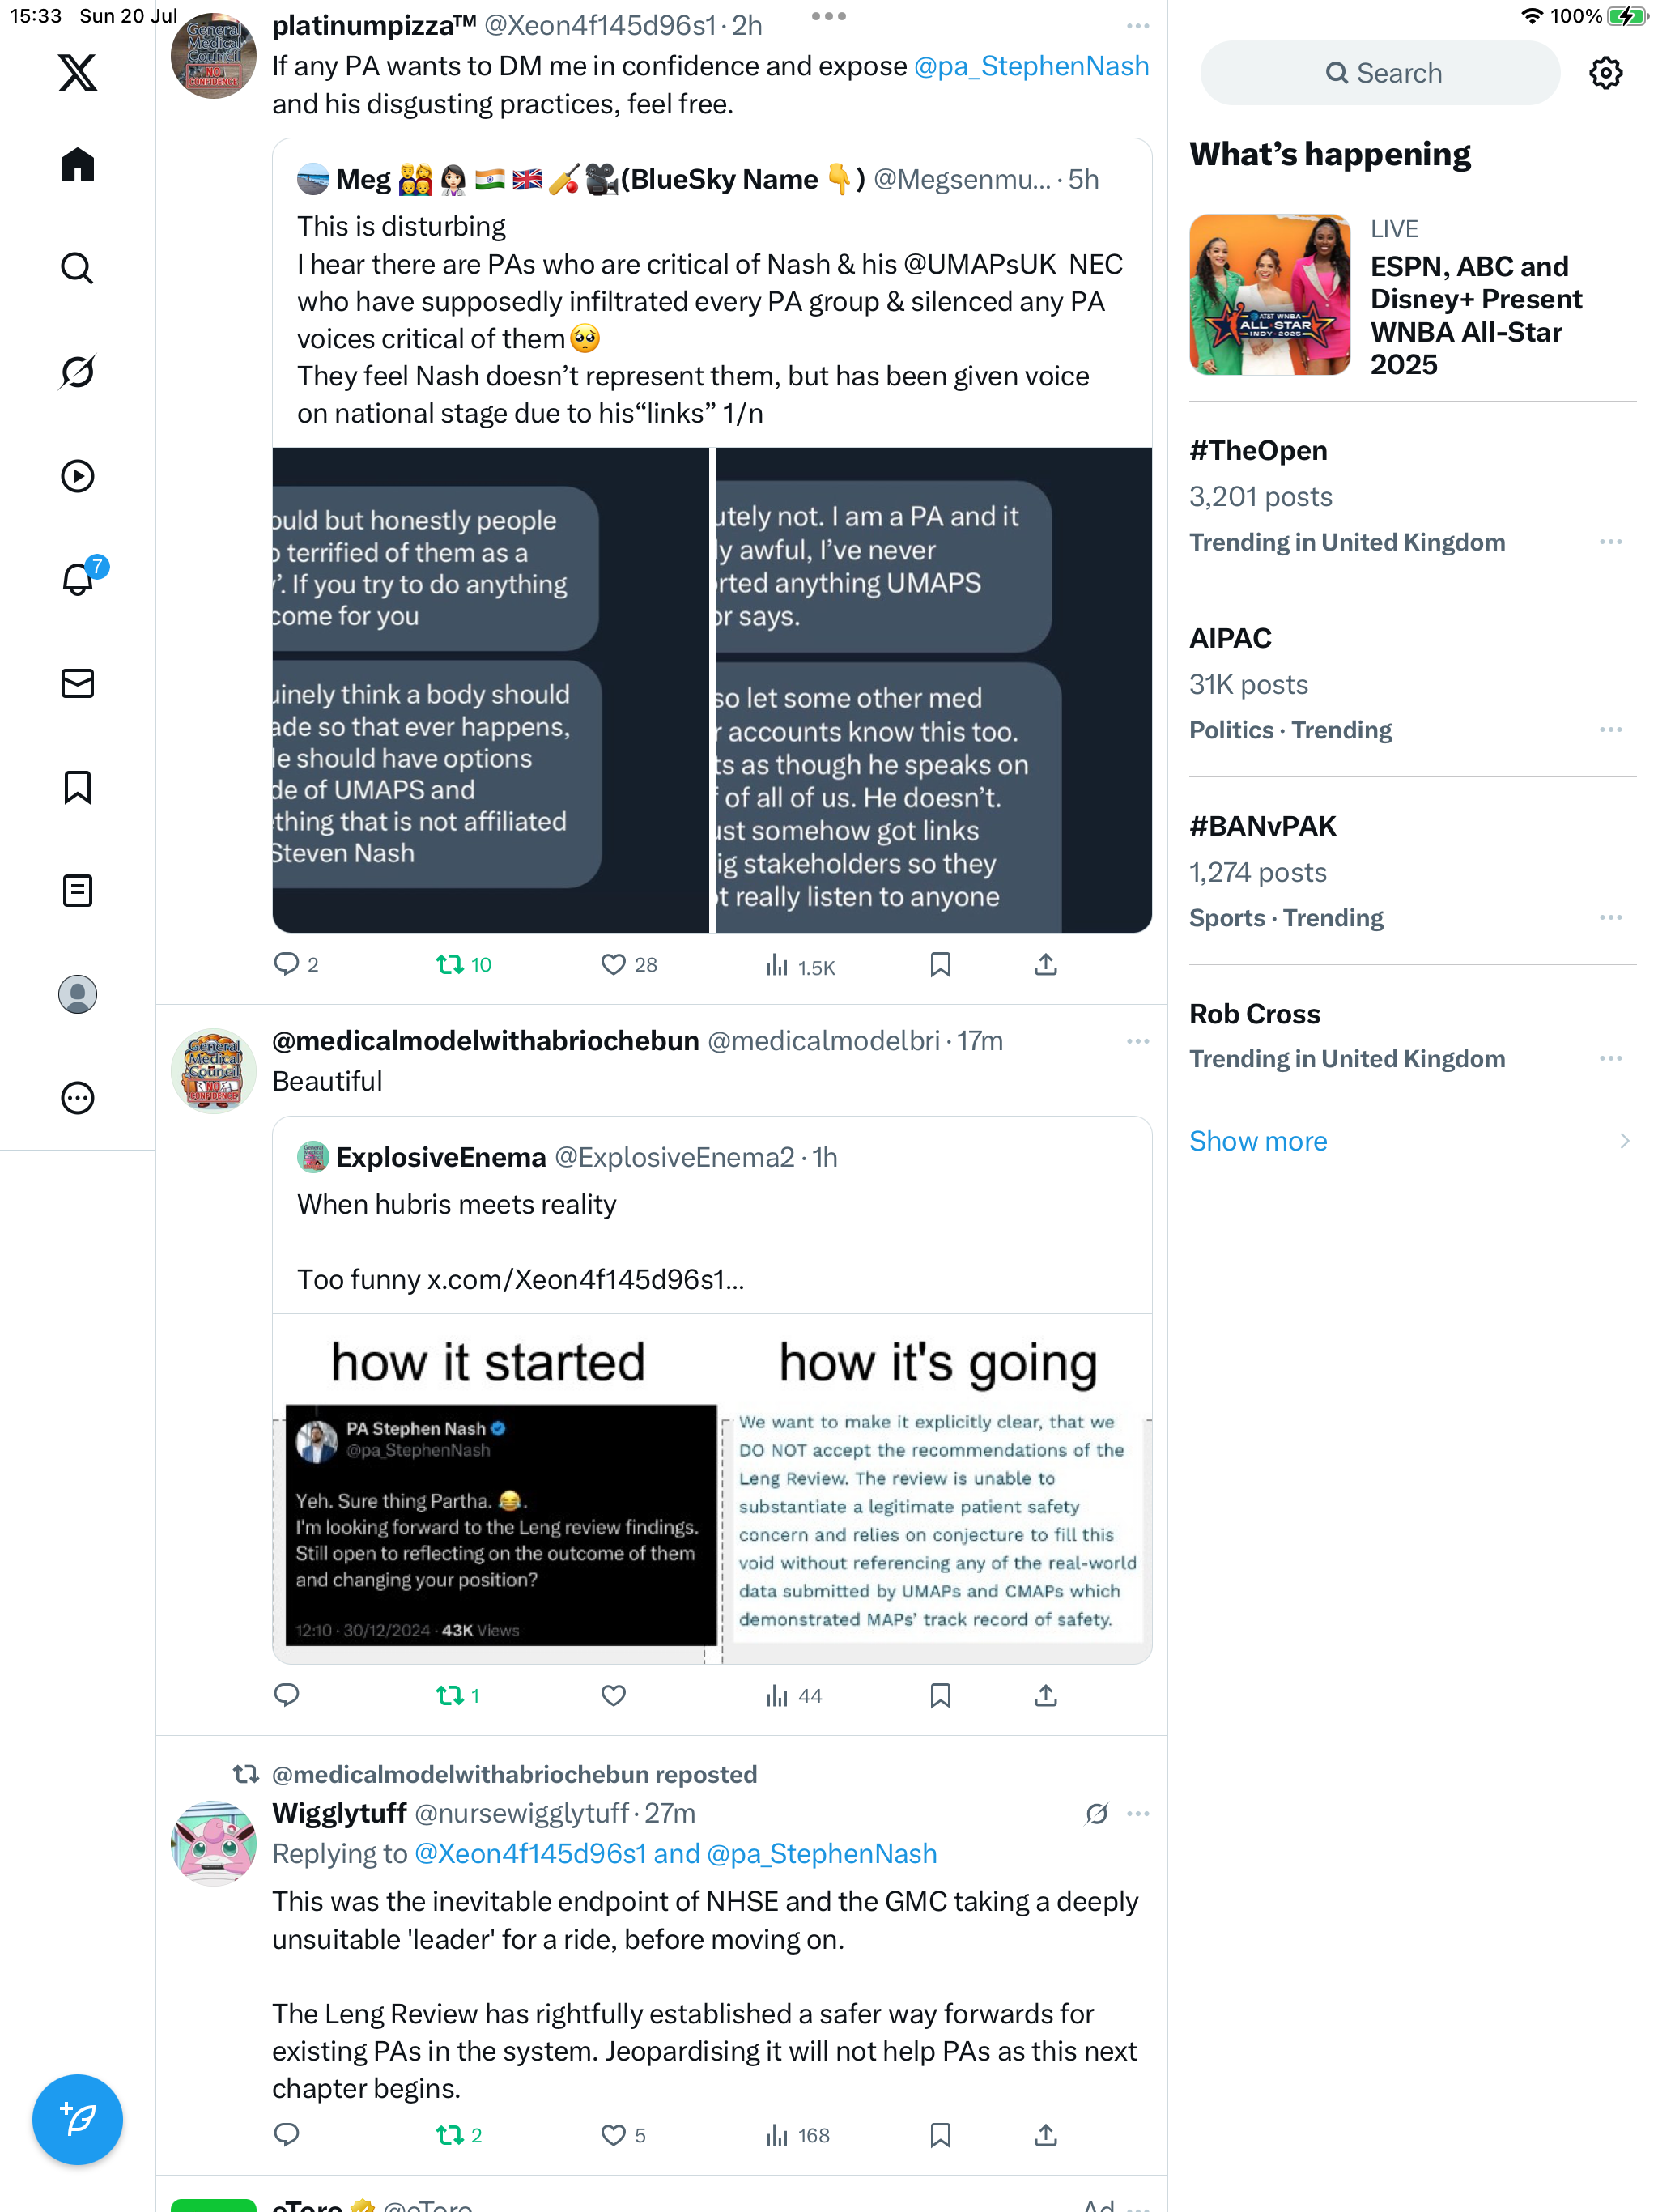Open Lists icon in sidebar

(x=77, y=890)
